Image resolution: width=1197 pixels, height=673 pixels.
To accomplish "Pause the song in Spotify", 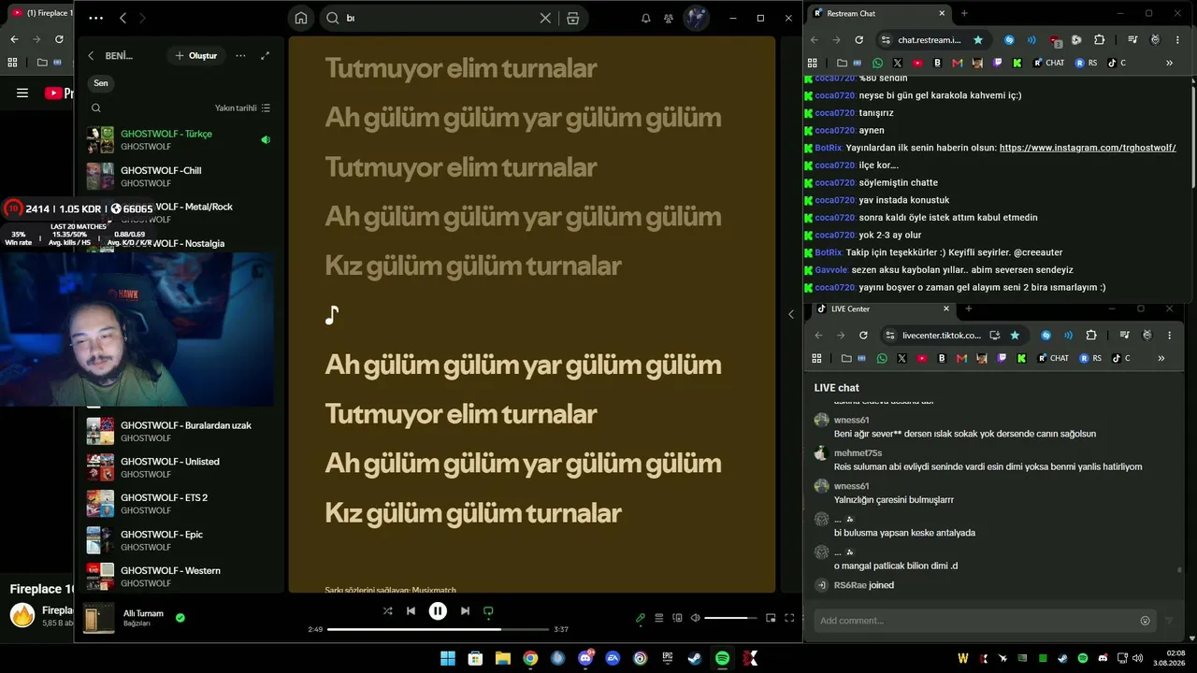I will [438, 611].
